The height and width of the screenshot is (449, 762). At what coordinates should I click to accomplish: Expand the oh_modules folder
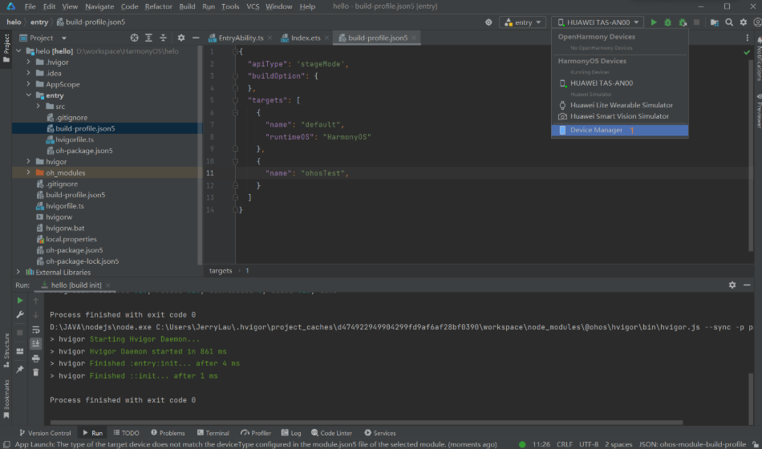pyautogui.click(x=29, y=172)
